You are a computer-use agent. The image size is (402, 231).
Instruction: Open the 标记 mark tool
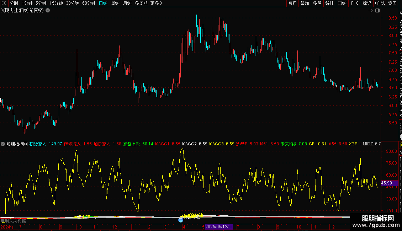[x=367, y=3]
